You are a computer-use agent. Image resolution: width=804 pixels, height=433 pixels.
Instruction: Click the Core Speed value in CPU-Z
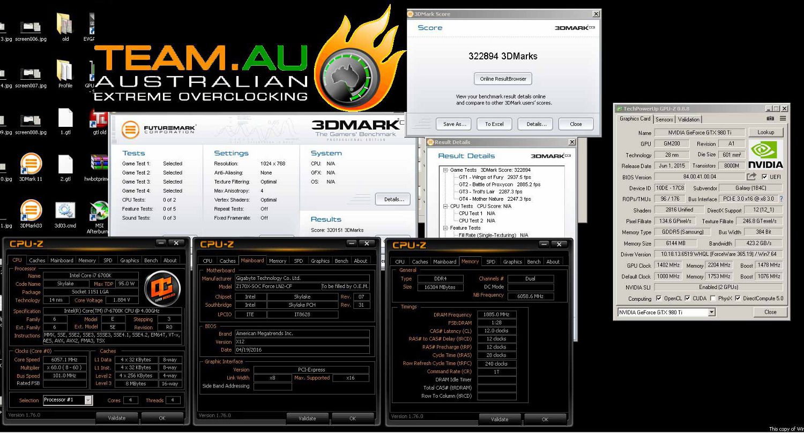[64, 360]
